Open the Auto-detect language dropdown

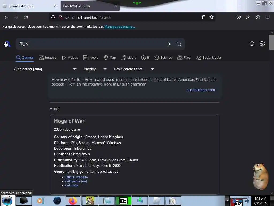[x=45, y=69]
